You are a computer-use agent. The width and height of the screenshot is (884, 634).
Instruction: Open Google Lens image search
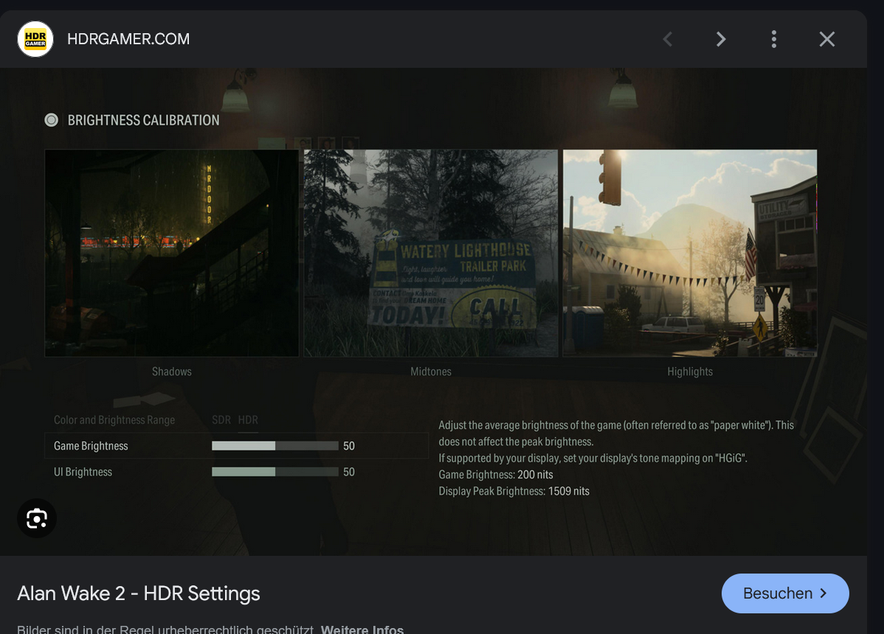pos(37,518)
